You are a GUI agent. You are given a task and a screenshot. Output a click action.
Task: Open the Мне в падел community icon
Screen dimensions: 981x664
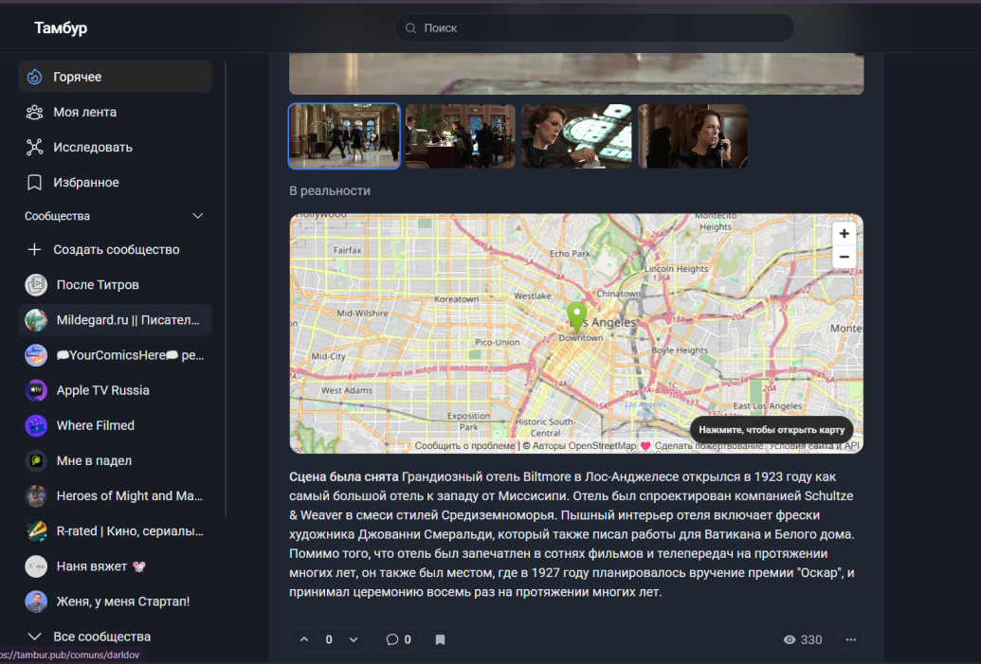click(36, 460)
